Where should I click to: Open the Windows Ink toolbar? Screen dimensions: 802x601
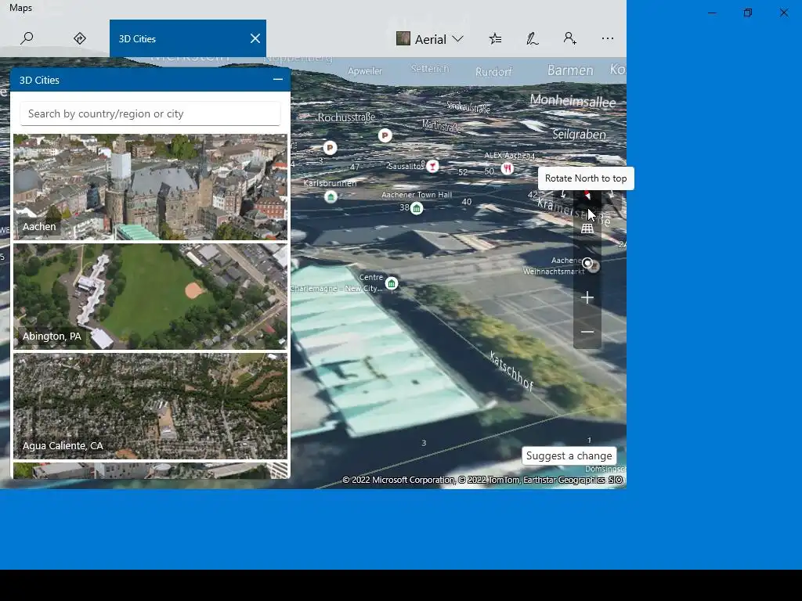[533, 39]
